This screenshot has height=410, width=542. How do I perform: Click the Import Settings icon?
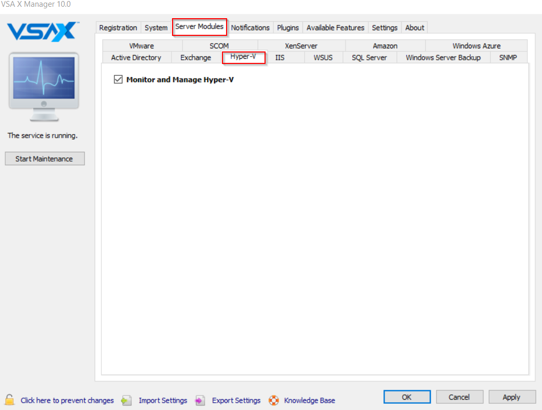point(126,400)
